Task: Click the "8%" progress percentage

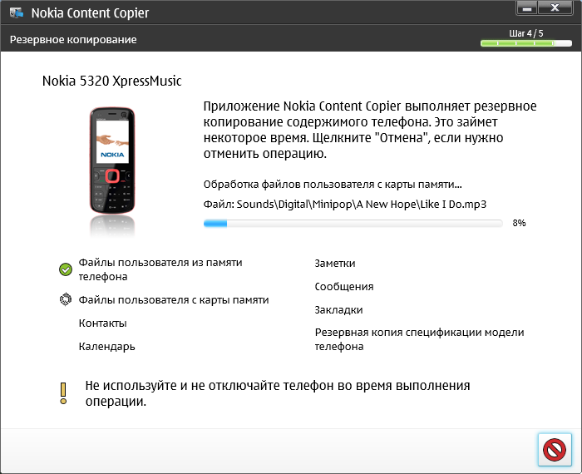Action: point(519,223)
